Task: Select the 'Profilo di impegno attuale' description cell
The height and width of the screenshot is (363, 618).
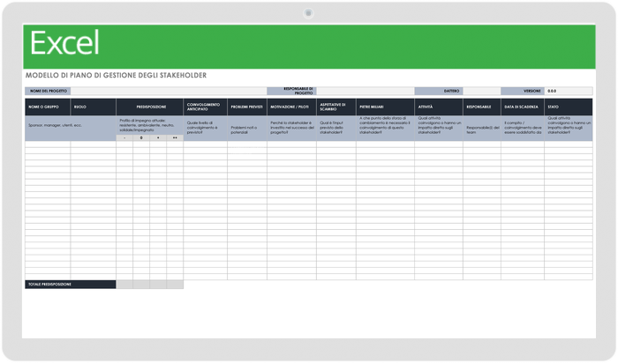Action: coord(150,125)
